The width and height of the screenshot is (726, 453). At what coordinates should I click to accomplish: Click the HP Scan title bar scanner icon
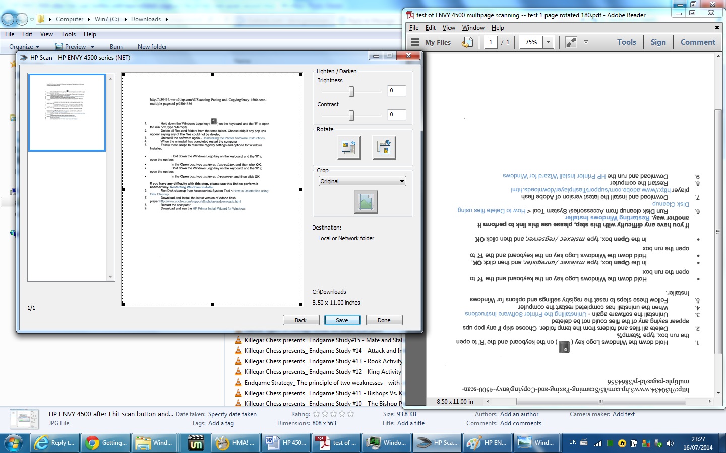click(x=23, y=58)
